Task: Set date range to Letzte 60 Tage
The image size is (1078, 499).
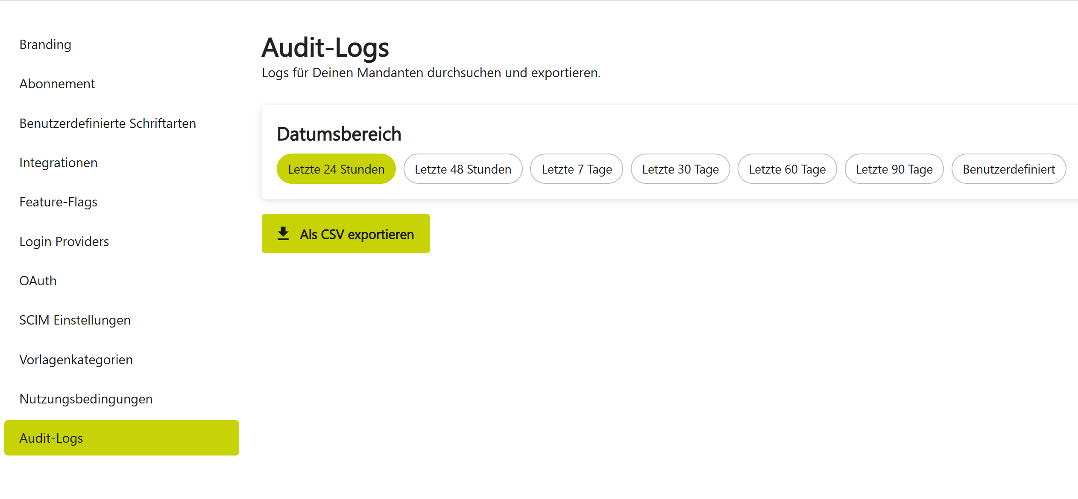Action: pyautogui.click(x=787, y=169)
